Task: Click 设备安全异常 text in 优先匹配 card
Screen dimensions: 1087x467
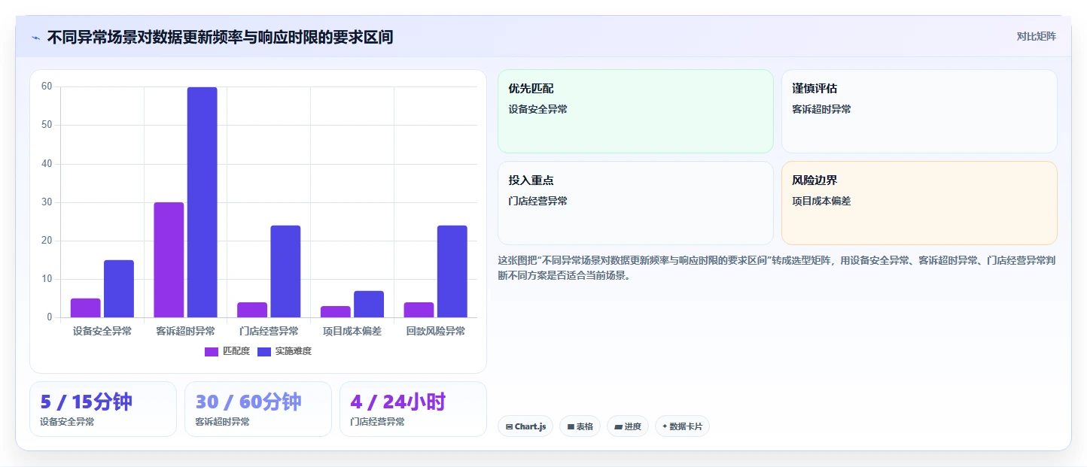Action: [537, 109]
